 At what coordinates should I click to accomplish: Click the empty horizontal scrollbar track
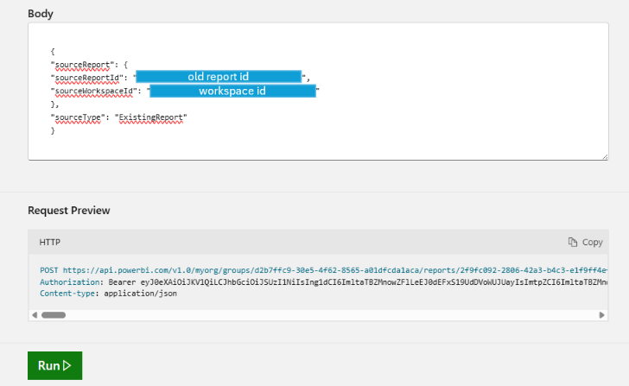point(328,315)
